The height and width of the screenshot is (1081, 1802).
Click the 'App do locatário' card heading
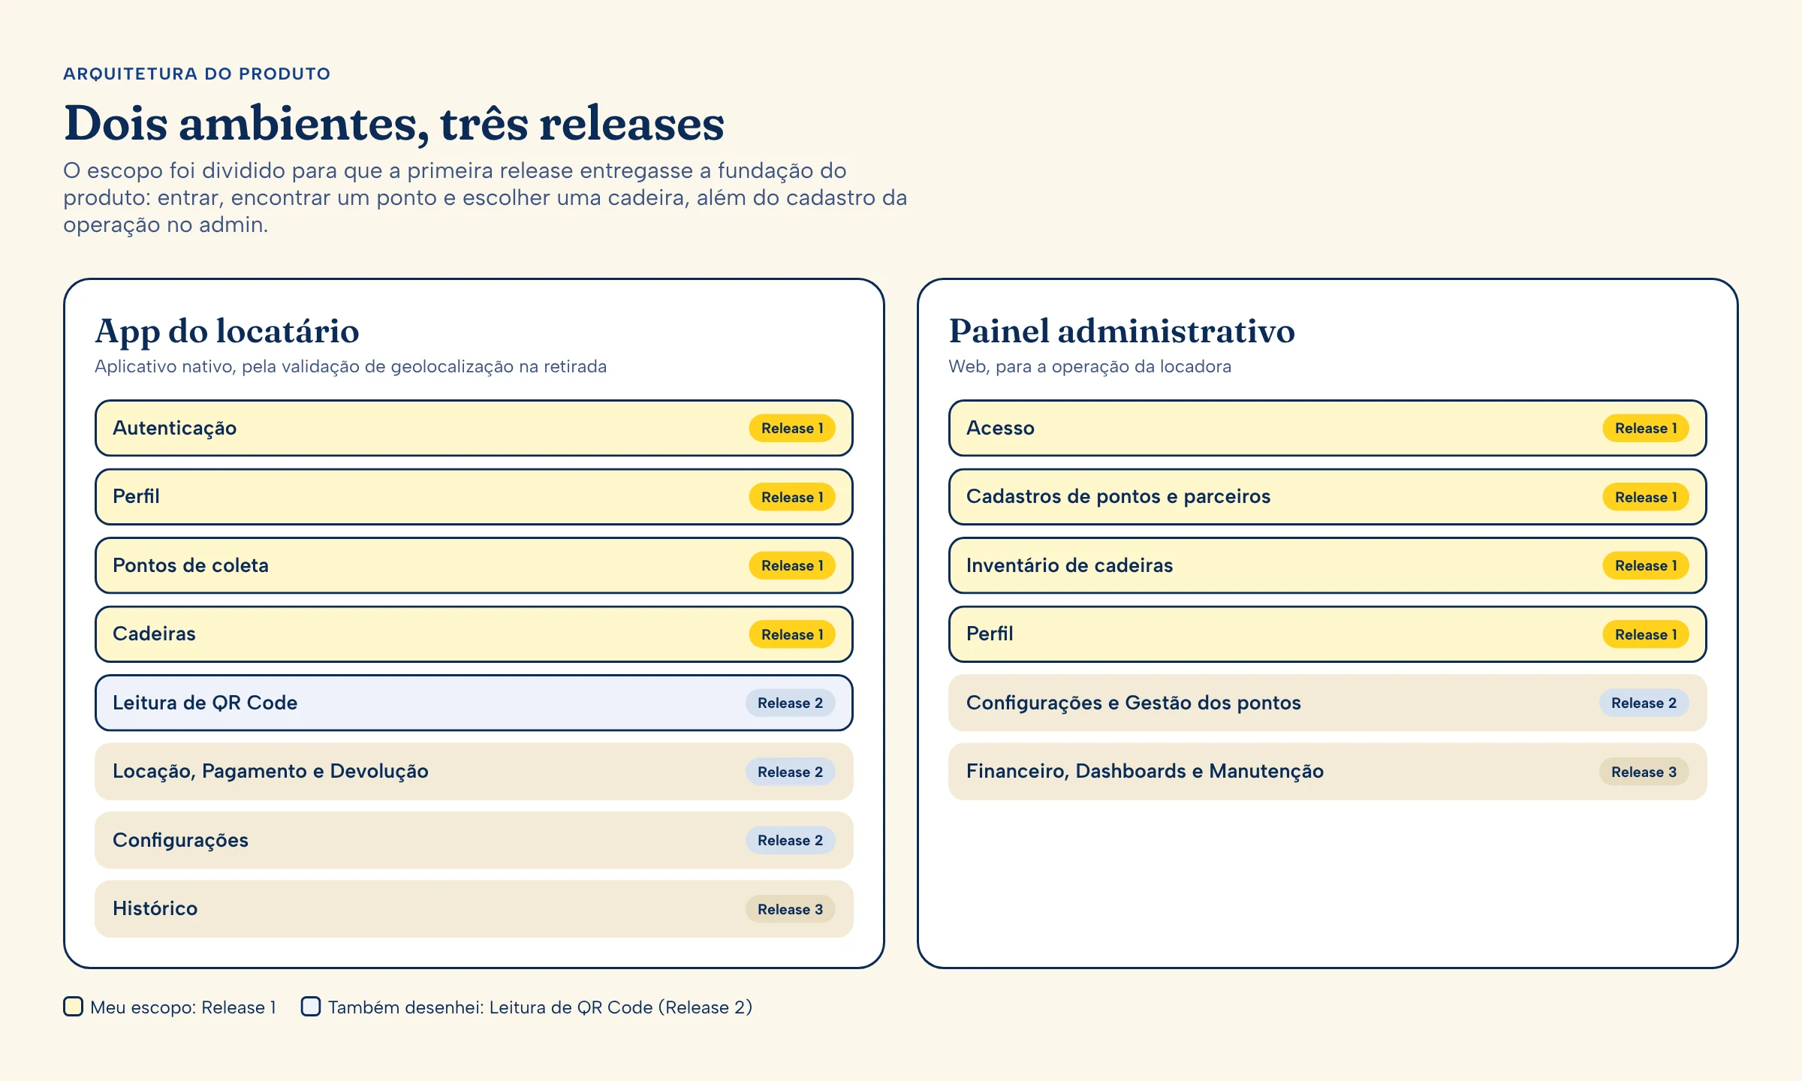[x=227, y=332]
